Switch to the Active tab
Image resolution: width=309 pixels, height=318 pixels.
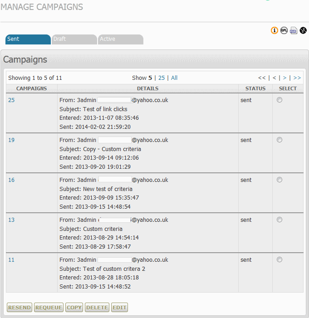point(121,39)
